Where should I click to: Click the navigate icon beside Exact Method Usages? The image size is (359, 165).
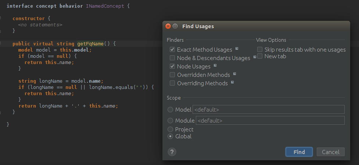[x=237, y=49]
